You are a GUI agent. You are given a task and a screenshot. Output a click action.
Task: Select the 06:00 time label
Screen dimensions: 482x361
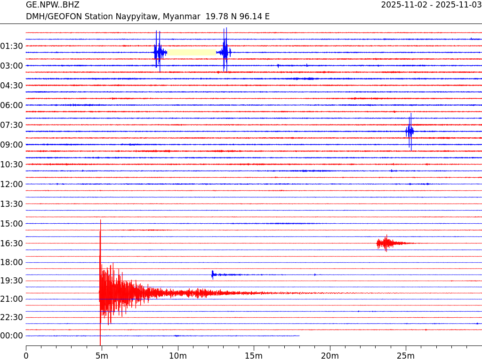[x=12, y=105]
